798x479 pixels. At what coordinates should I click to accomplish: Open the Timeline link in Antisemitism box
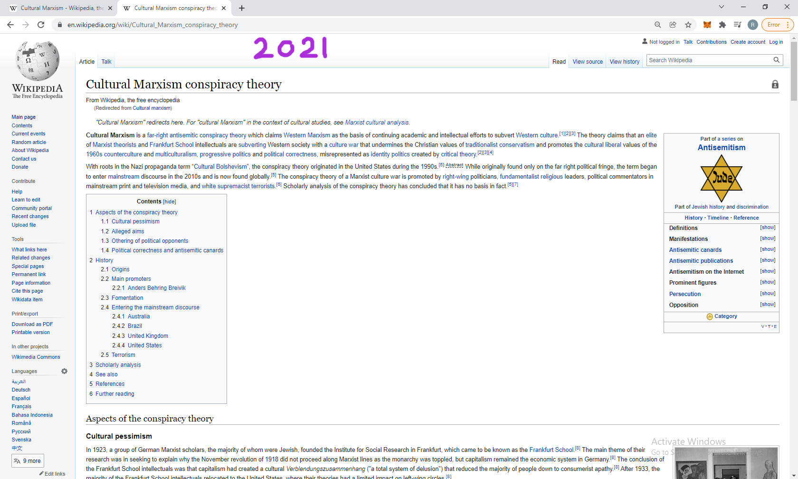point(718,218)
